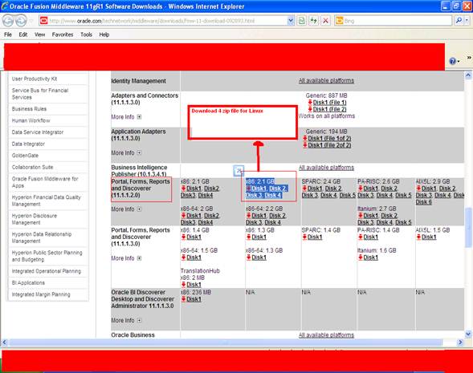The image size is (473, 373).
Task: Expand More Info for Oracle BI Discoverer Desktop
Action: tap(139, 320)
